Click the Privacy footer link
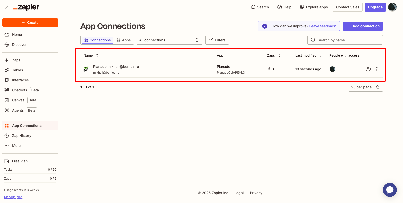Screen dimensions: 403x203 click(256, 193)
